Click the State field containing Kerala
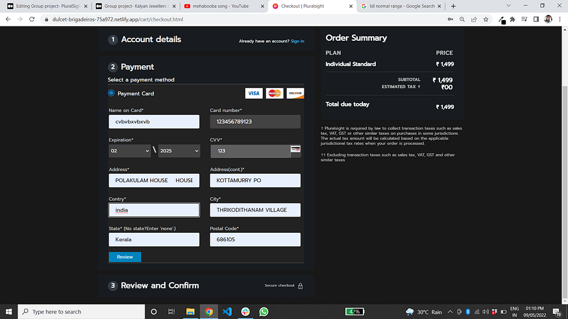 tap(154, 239)
